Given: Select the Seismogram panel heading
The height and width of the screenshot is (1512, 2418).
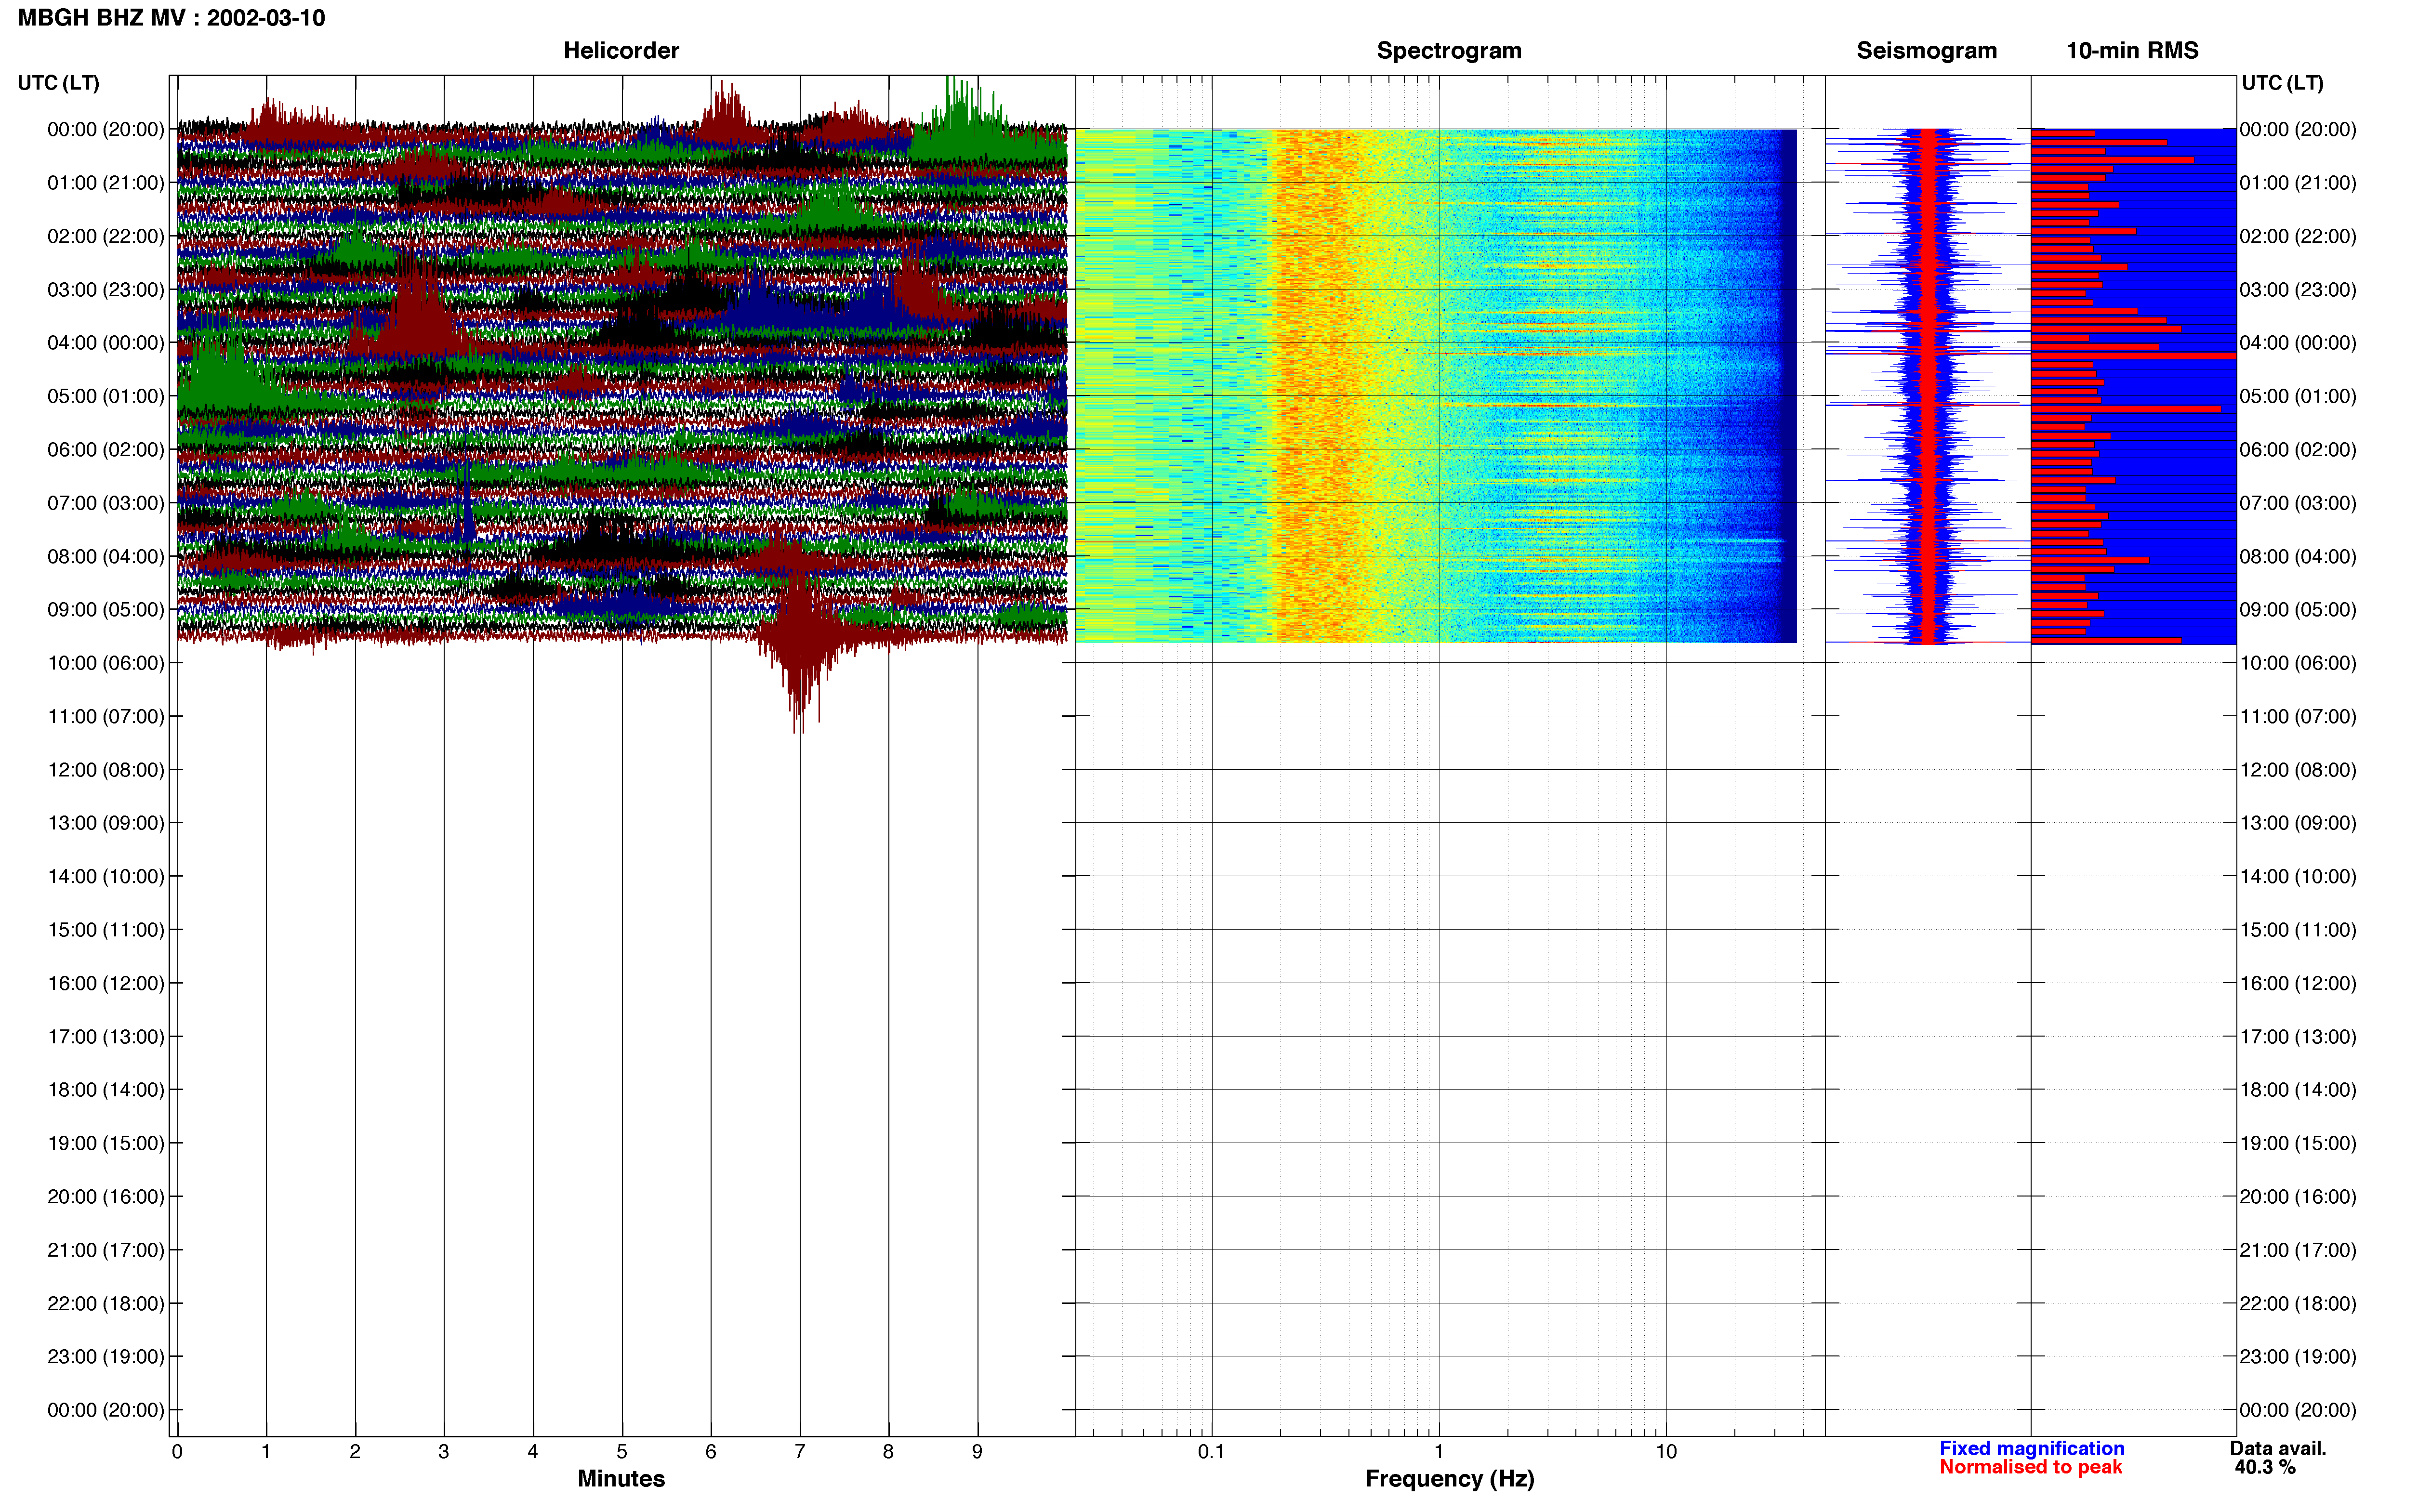Looking at the screenshot, I should [1926, 50].
